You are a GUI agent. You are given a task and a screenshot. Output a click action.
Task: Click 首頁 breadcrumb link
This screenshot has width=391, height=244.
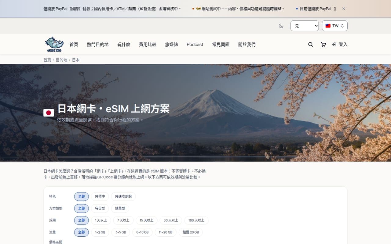click(47, 60)
